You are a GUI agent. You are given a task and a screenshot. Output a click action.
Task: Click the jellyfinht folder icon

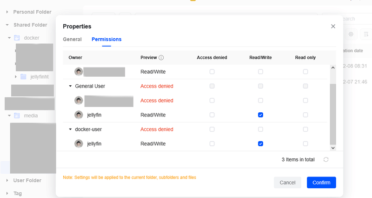[x=23, y=76]
